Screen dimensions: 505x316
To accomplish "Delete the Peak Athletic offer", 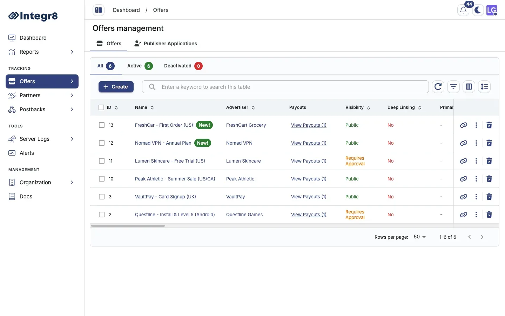I will 489,179.
